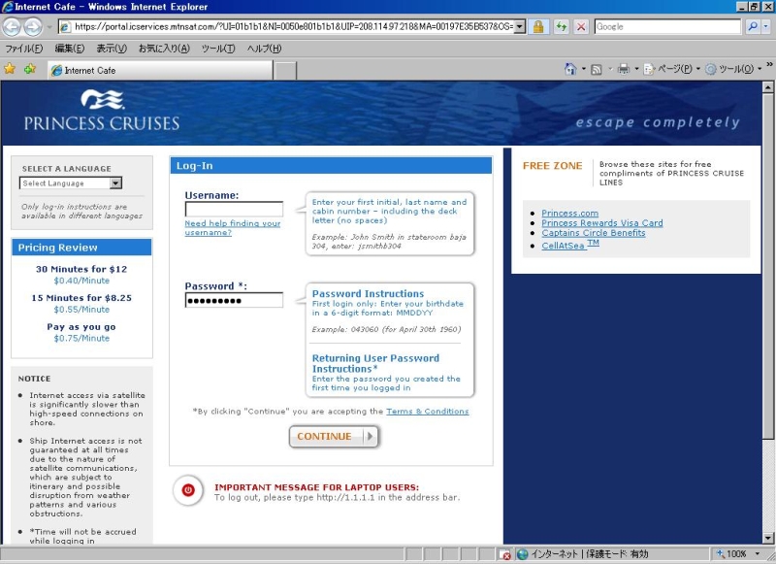Click the search magnifier icon
Screen dimensions: 776x564
point(753,27)
